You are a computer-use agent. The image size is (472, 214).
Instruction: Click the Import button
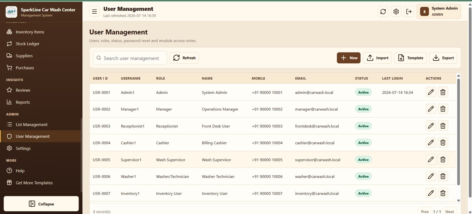coord(377,58)
